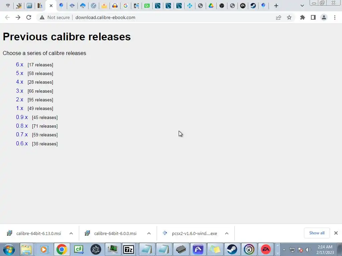Open the 4.x releases series

coord(20,82)
